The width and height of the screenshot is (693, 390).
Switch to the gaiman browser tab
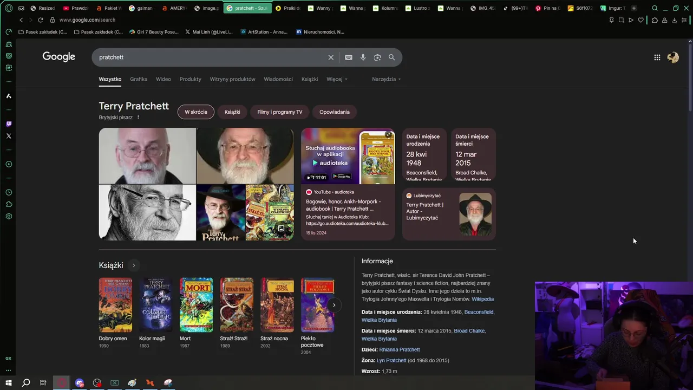(141, 8)
